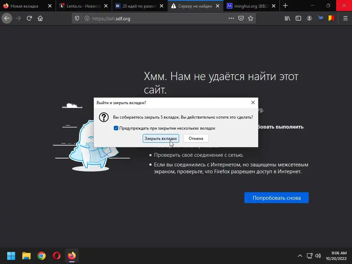Open page actions three-dot menu

pyautogui.click(x=231, y=19)
